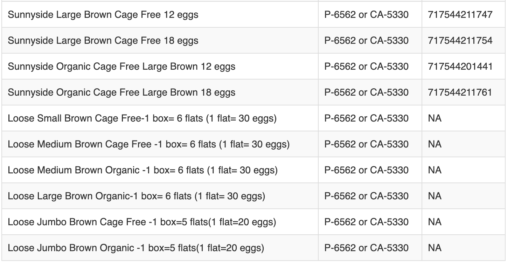Viewport: 507px width, 262px height.
Task: Click the Loose Small Brown Cage Free row description
Action: 142,118
